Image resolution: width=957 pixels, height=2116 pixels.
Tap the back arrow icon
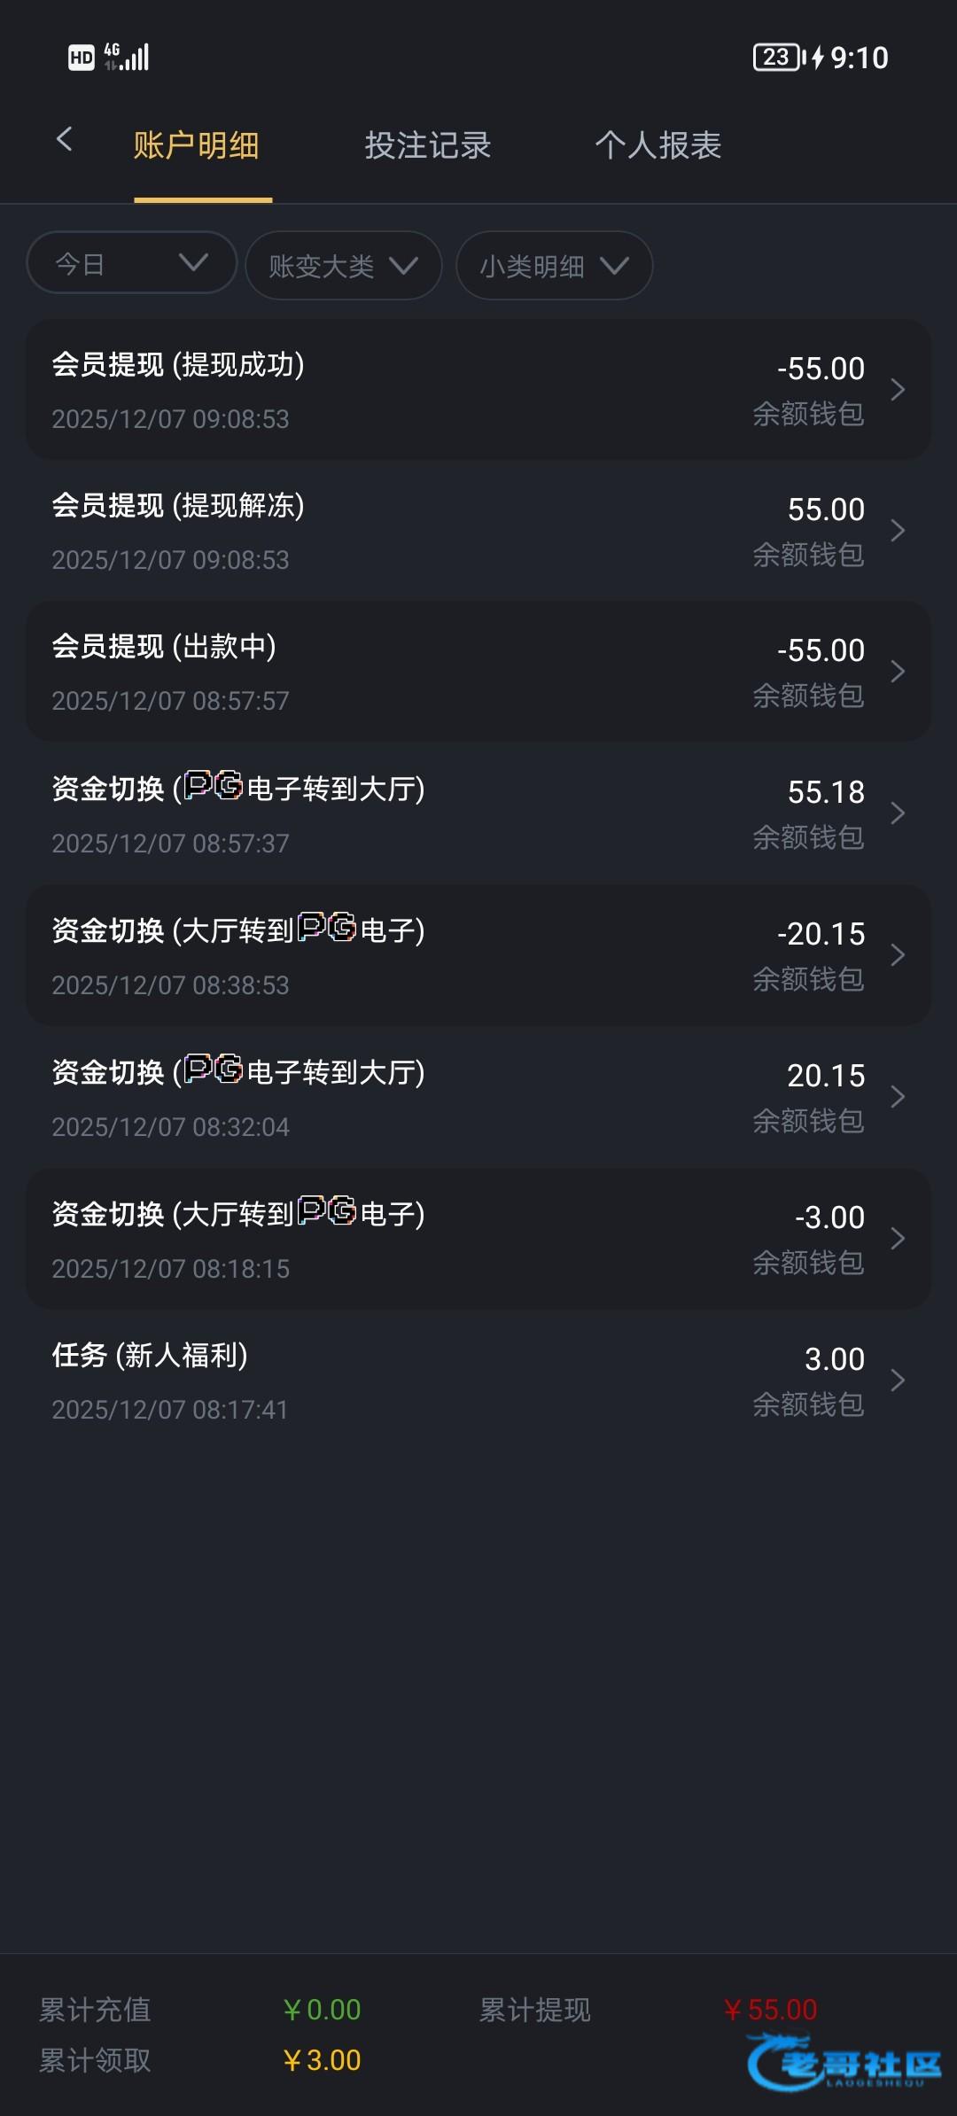(64, 139)
